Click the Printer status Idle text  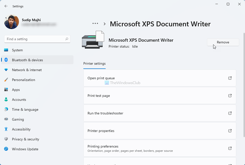[x=123, y=46]
